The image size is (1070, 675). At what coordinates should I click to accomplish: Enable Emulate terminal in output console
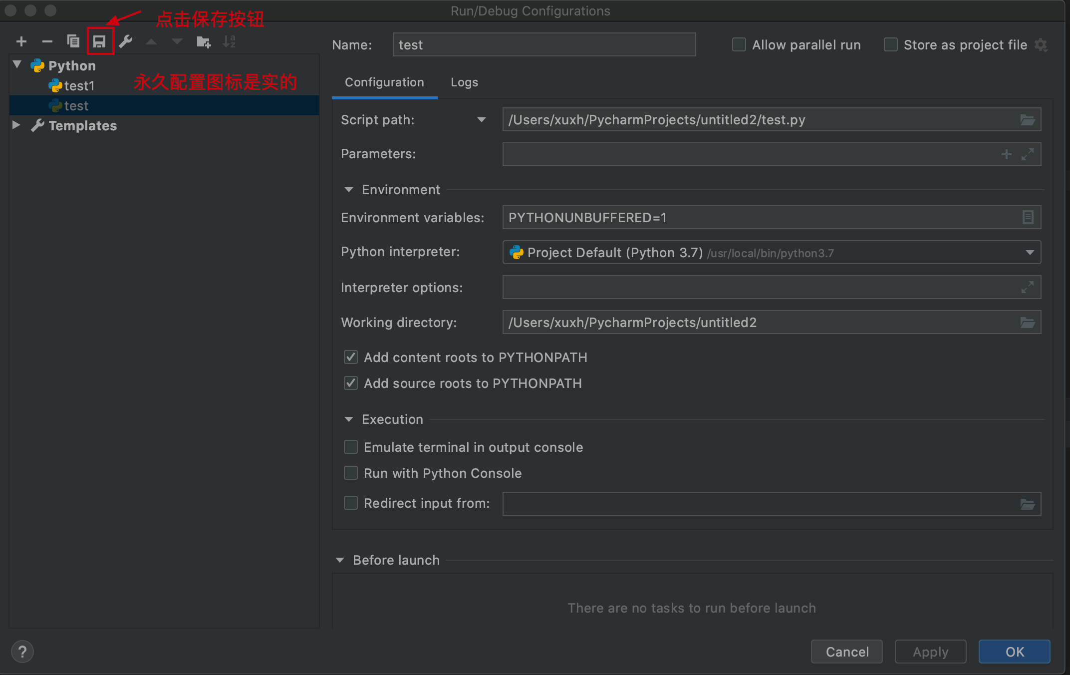[x=351, y=447]
